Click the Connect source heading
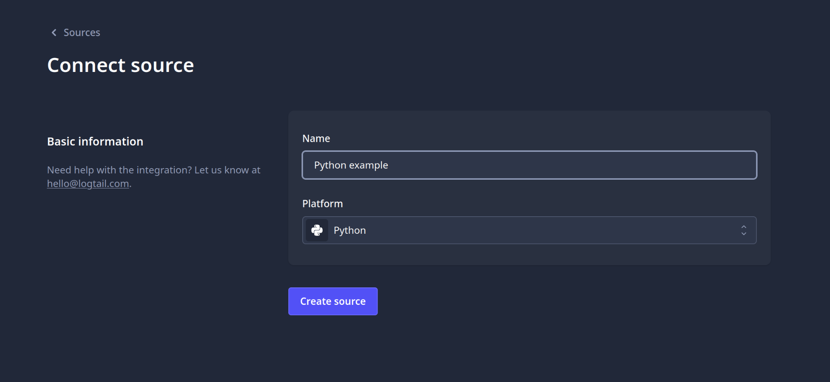 (x=121, y=65)
